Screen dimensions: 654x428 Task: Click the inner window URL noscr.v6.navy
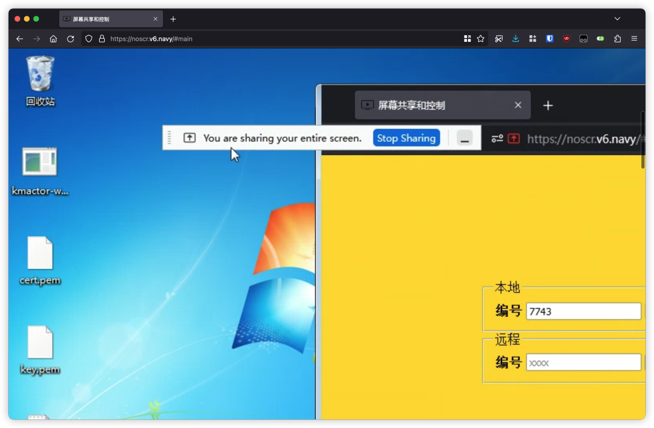[x=586, y=139]
